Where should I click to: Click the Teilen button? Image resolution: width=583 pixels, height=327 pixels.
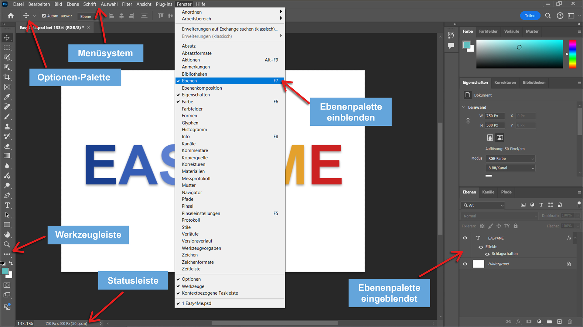click(530, 16)
